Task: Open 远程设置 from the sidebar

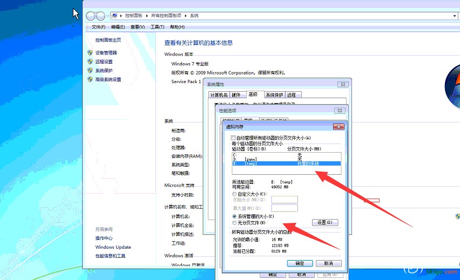Action: pos(104,62)
